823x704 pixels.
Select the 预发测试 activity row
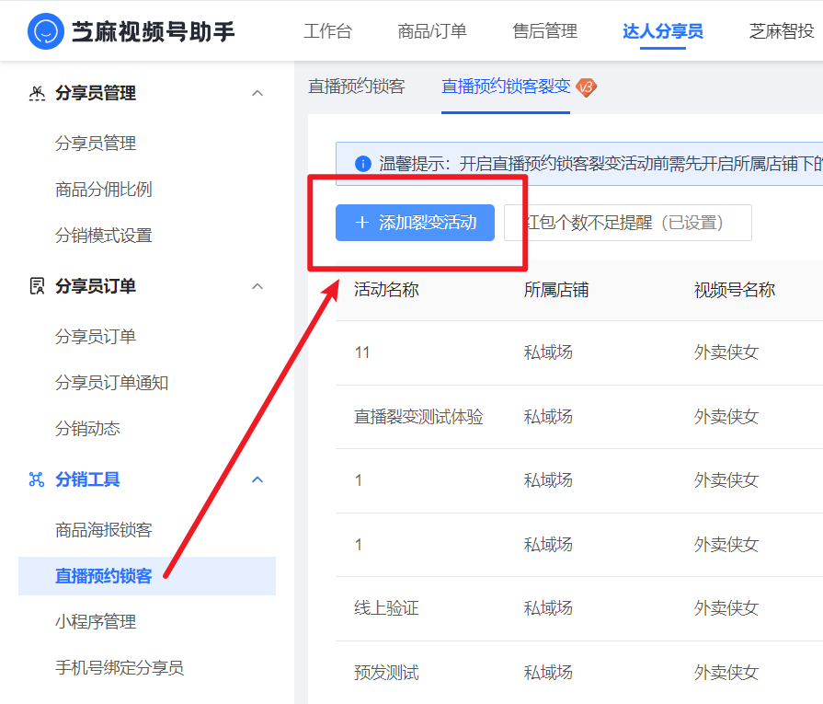tap(386, 673)
